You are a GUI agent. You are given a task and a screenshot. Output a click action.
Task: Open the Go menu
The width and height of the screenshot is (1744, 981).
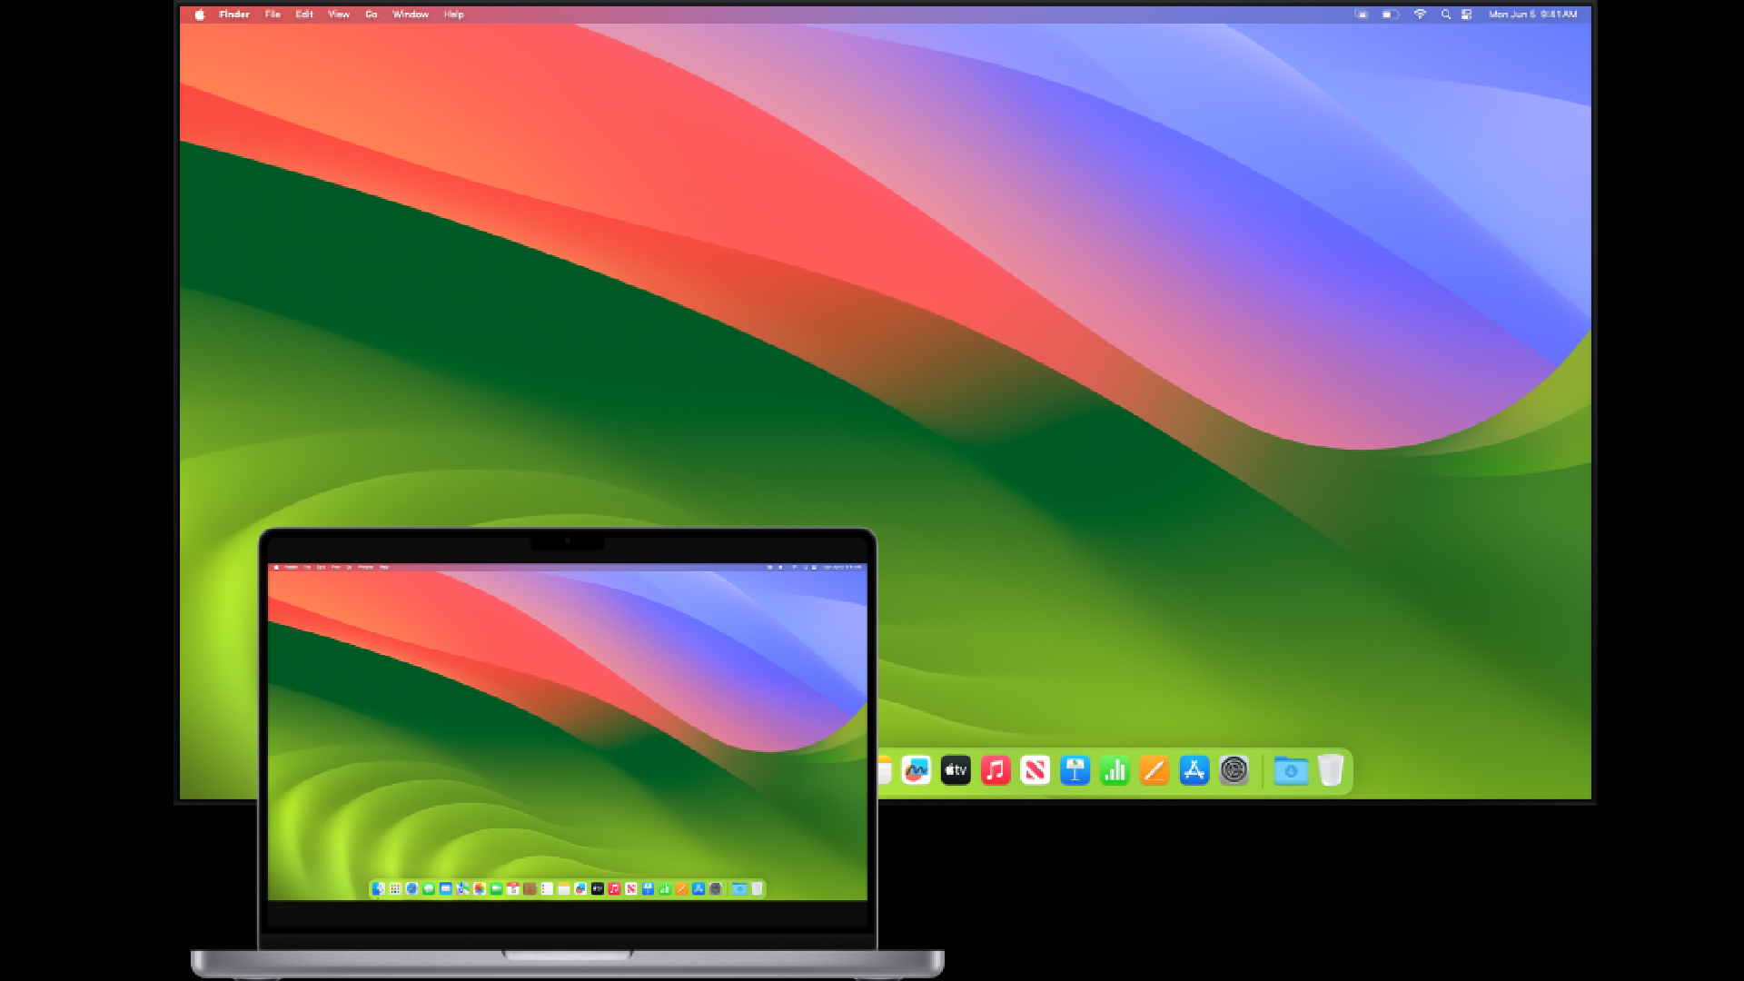coord(370,14)
